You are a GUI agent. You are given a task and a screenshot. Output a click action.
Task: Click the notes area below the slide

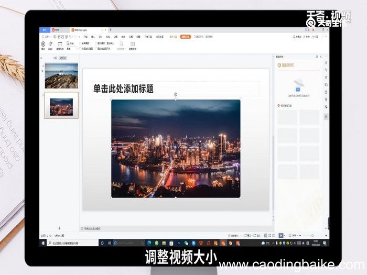(x=177, y=228)
